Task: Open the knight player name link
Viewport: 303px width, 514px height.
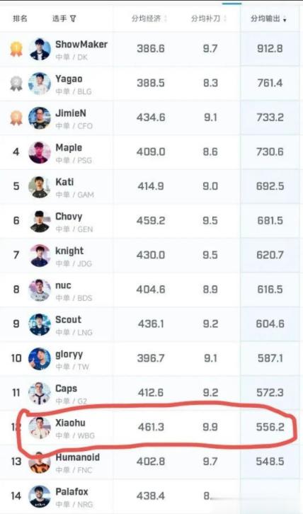Action: click(x=69, y=251)
